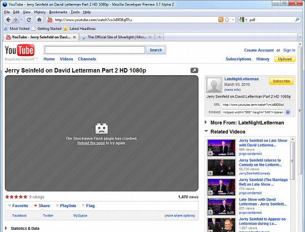Viewport: 305px width, 232px height.
Task: Subscribe to LateNightLetterman
Action: coord(281,81)
